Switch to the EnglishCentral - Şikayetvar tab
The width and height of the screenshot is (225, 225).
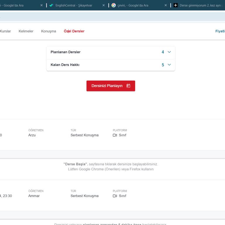click(x=74, y=6)
